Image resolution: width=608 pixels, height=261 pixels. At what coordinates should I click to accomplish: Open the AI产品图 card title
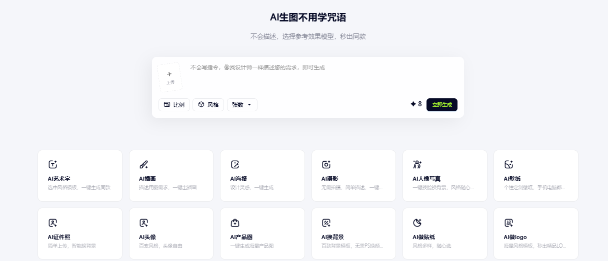pos(241,237)
